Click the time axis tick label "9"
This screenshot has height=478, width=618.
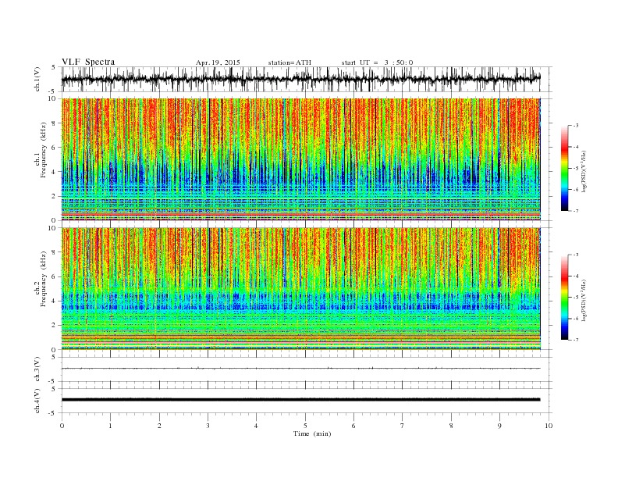click(x=499, y=426)
